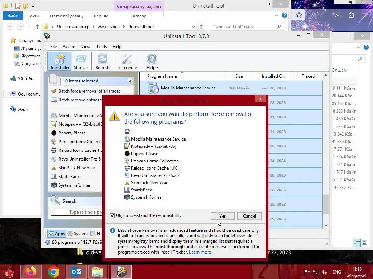
Task: Select SkinPack New Year in sidebar list
Action: coord(77,168)
